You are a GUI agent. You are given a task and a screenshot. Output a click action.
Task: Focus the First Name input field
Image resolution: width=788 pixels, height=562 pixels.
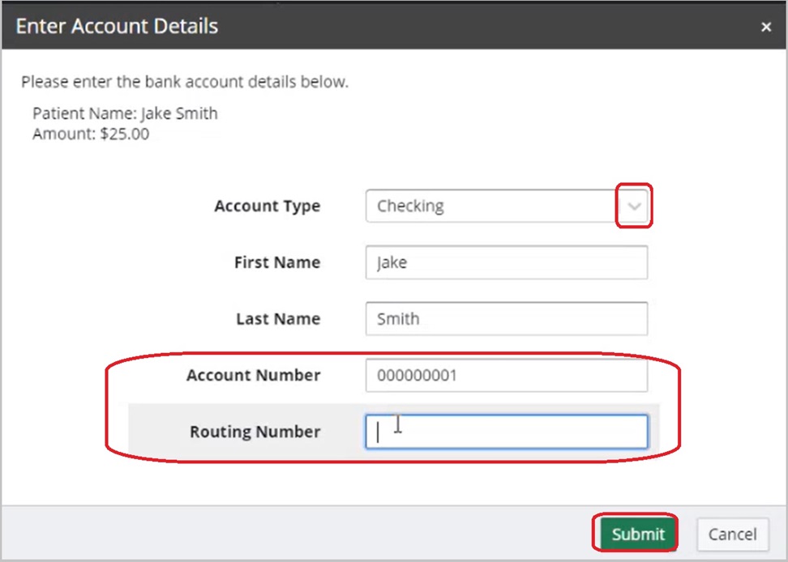click(x=507, y=262)
